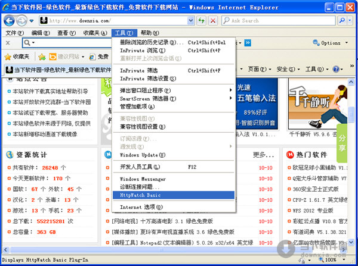Open the 查看(V) menu

point(67,33)
